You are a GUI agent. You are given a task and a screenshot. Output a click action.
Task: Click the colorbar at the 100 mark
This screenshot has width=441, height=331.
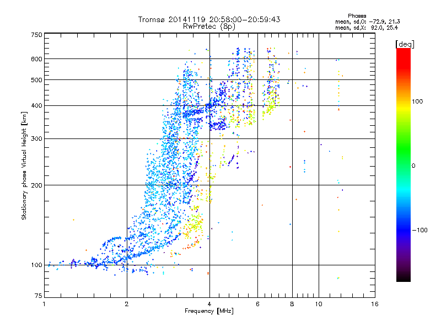[404, 102]
